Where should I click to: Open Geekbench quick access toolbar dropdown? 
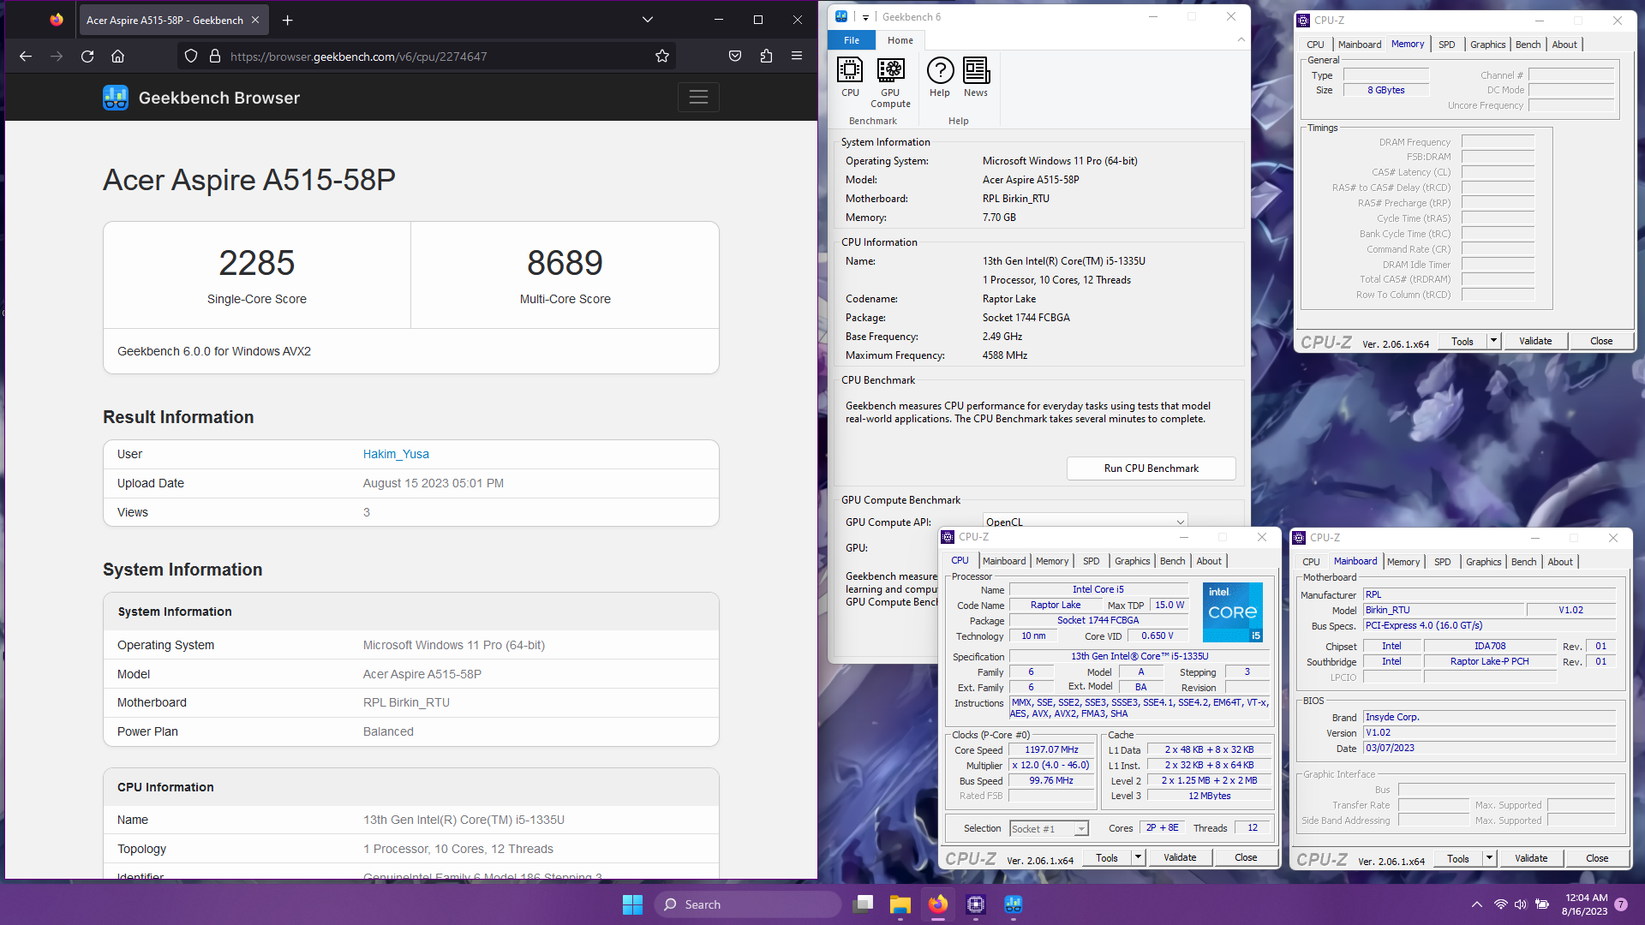pos(865,17)
